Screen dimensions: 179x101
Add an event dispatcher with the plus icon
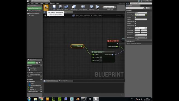(41, 91)
